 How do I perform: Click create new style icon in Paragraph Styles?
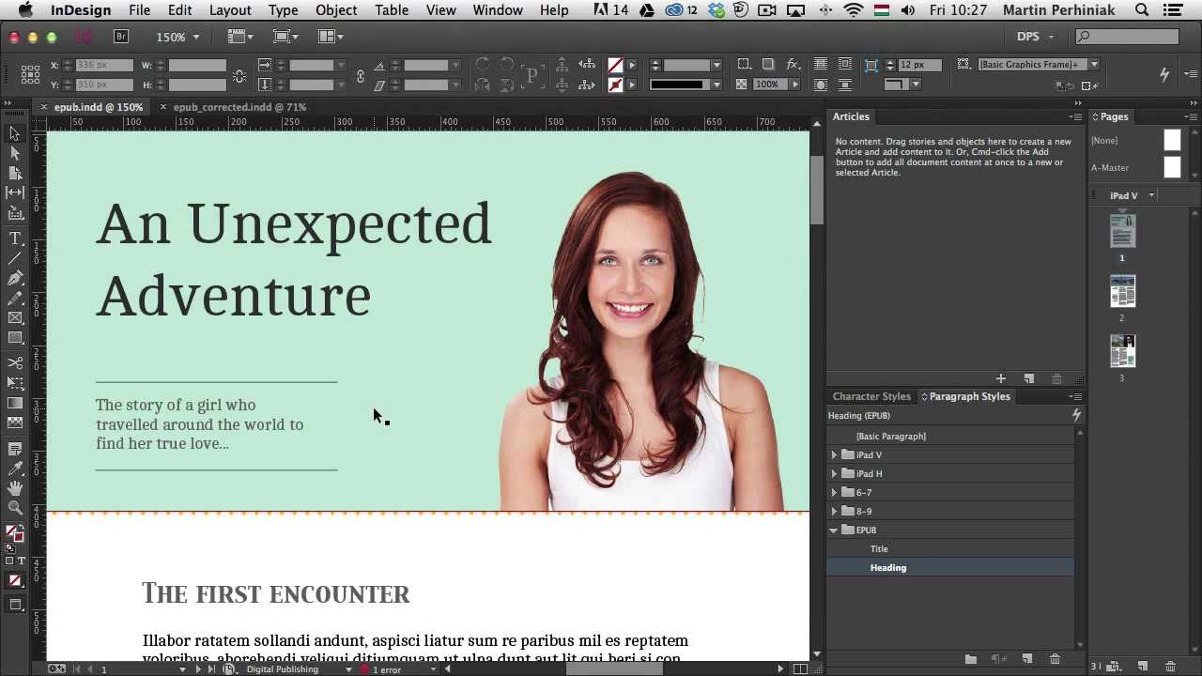click(1027, 659)
